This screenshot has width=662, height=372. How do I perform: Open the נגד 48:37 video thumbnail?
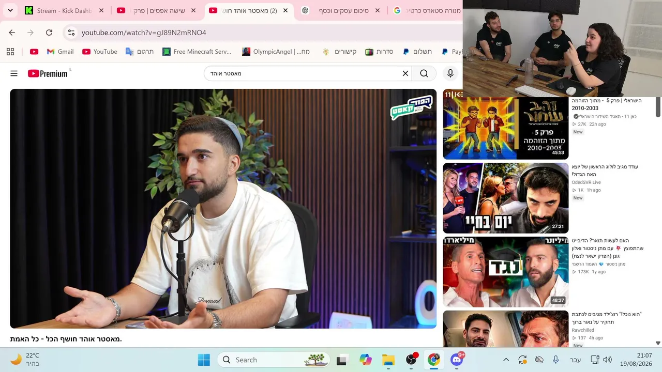coord(505,272)
